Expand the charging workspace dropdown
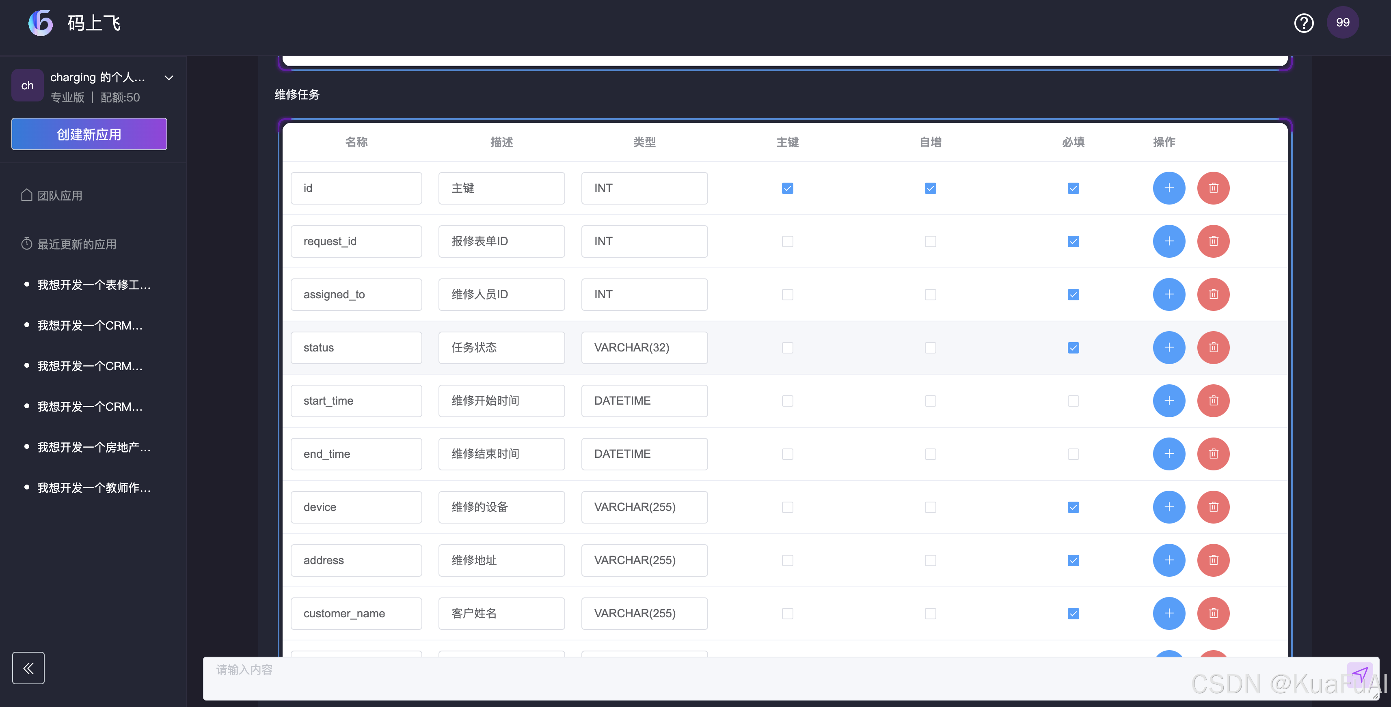The width and height of the screenshot is (1391, 707). (168, 78)
